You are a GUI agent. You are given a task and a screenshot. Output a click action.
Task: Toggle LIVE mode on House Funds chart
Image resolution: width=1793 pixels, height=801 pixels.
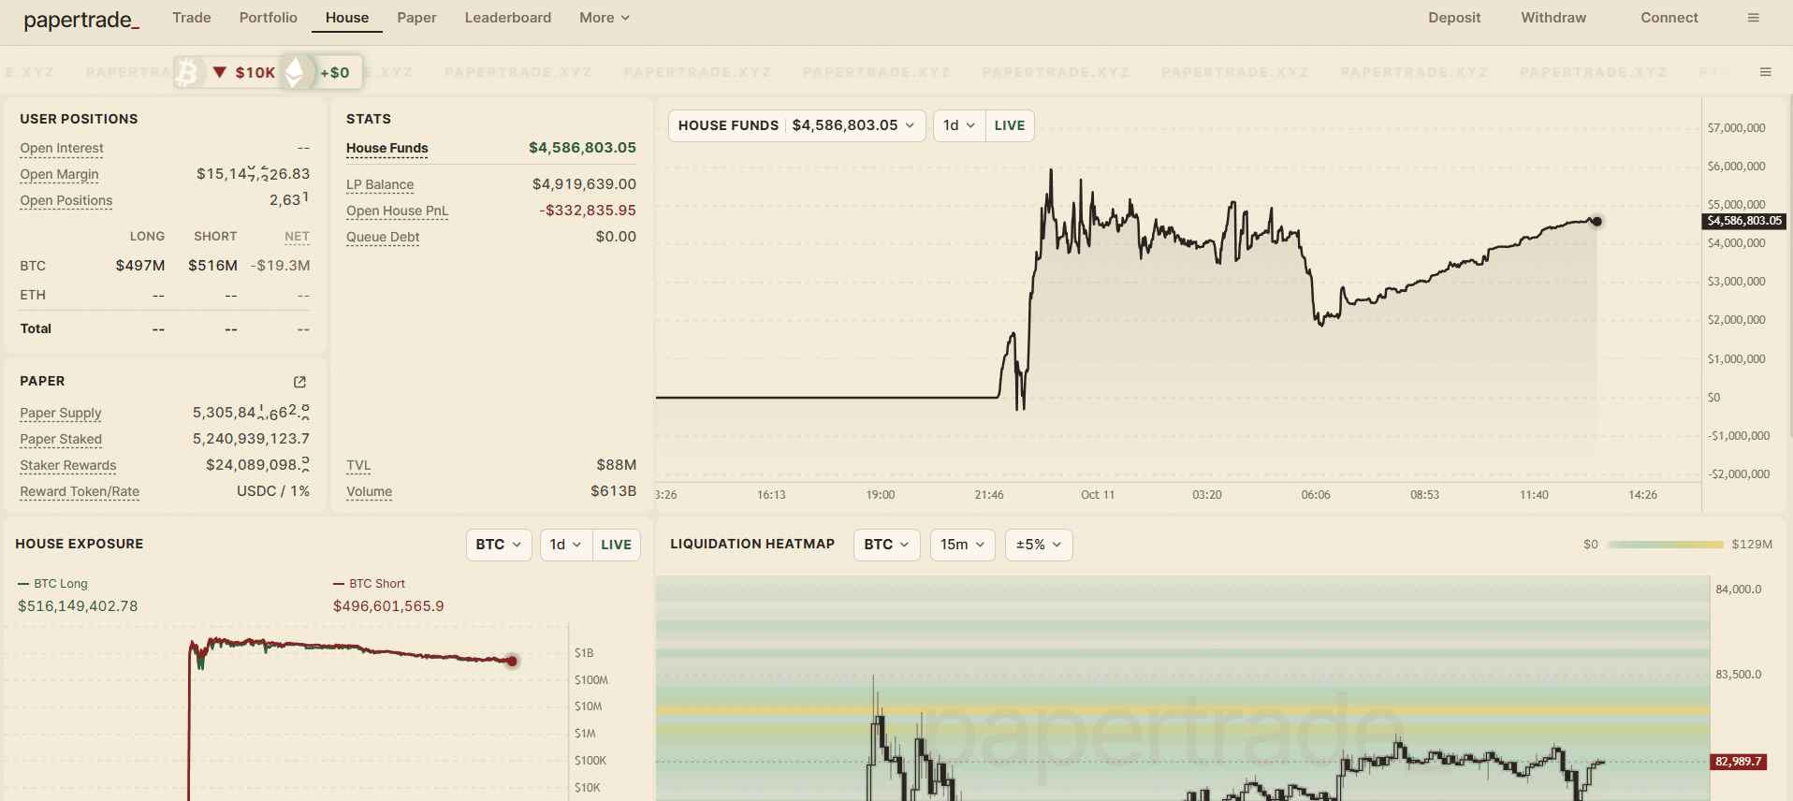pyautogui.click(x=1010, y=125)
